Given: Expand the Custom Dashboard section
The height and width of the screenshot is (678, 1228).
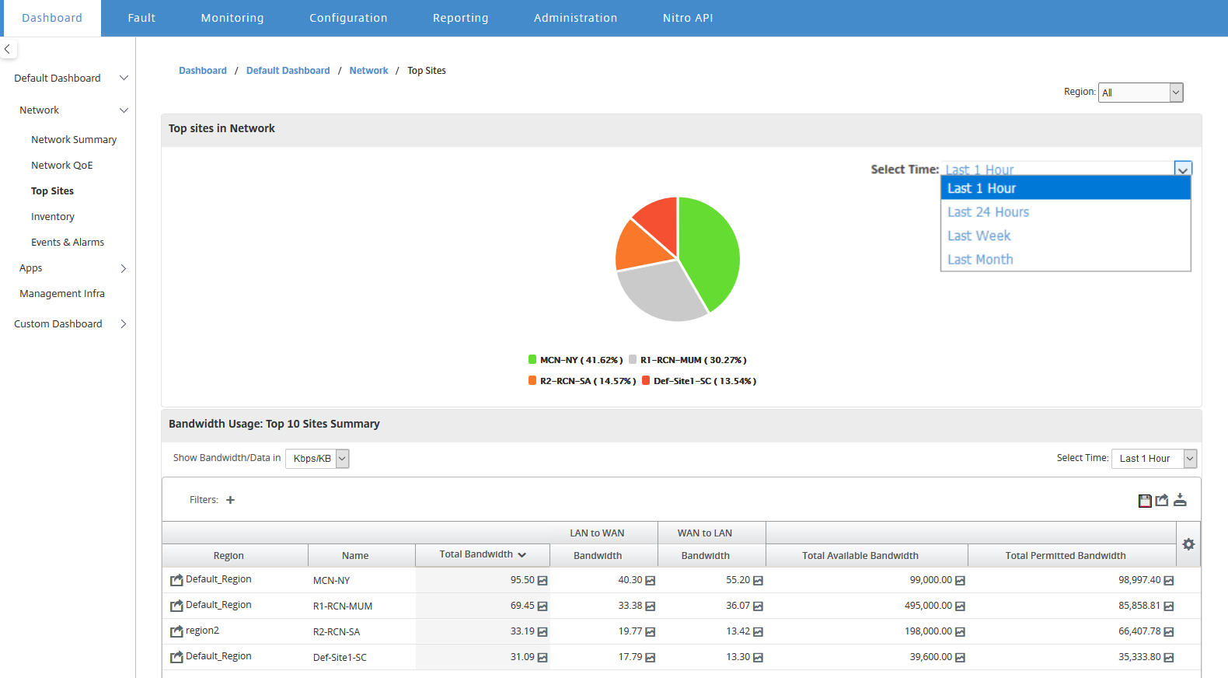Looking at the screenshot, I should click(124, 324).
